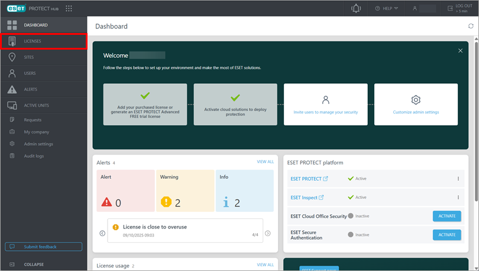Select the Warning alerts tile
This screenshot has width=479, height=271.
(x=185, y=191)
